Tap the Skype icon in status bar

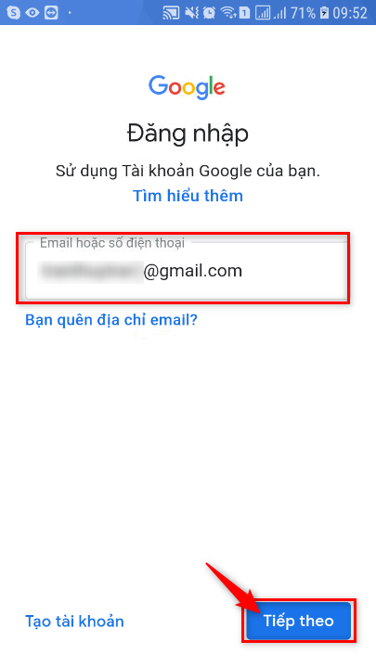[x=14, y=13]
